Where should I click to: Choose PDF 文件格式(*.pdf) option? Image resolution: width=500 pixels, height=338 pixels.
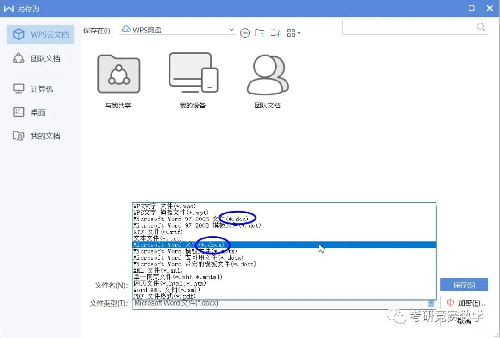point(284,296)
